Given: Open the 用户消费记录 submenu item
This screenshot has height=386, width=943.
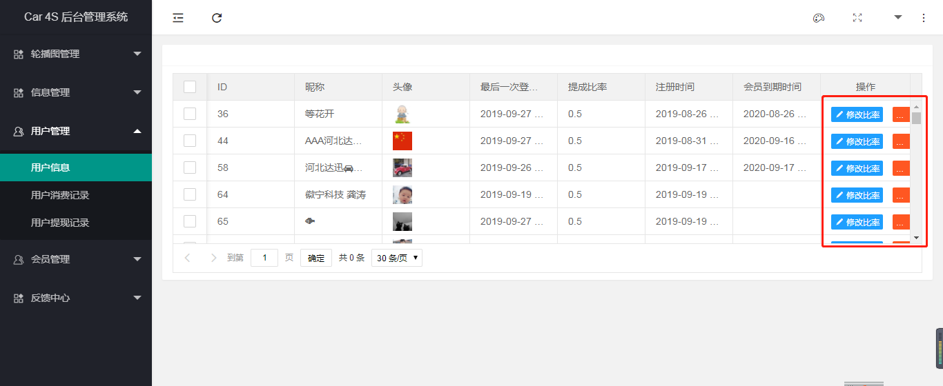Looking at the screenshot, I should (76, 195).
